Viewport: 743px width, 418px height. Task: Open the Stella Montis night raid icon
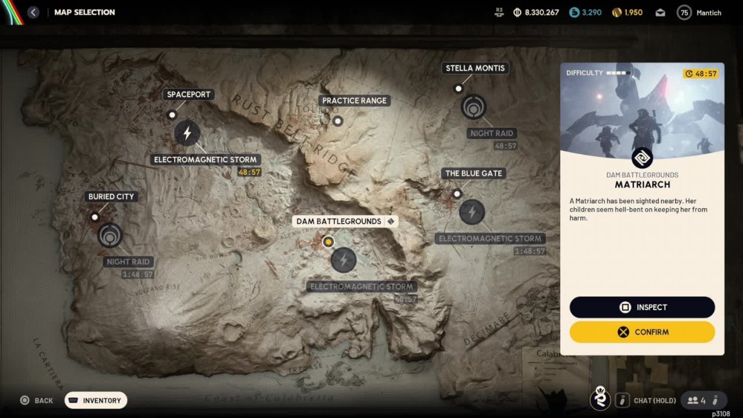click(474, 107)
